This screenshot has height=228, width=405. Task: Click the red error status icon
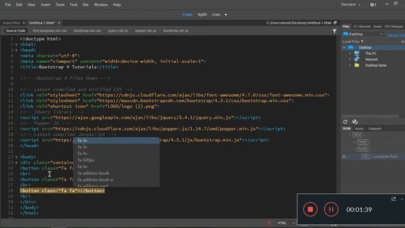point(269,223)
